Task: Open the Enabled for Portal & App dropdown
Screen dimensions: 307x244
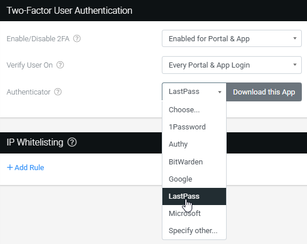Action: click(x=232, y=38)
